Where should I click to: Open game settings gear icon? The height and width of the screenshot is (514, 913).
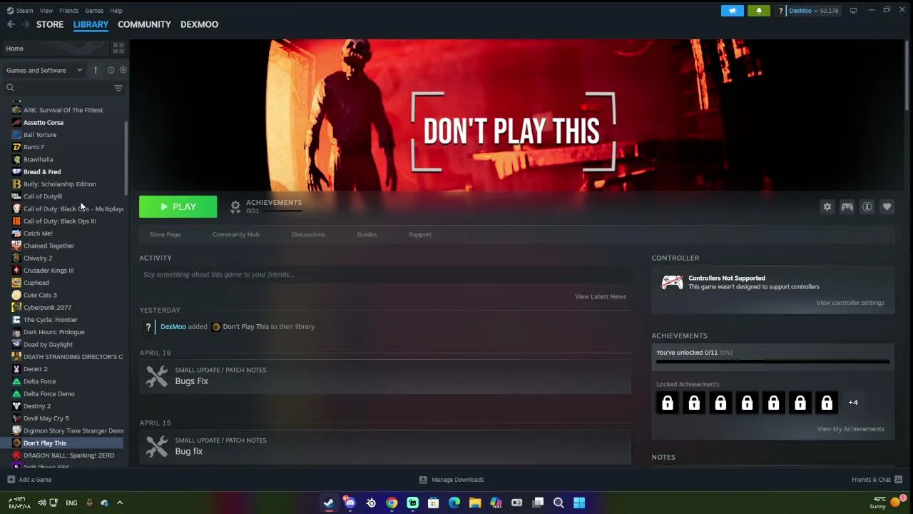point(827,207)
